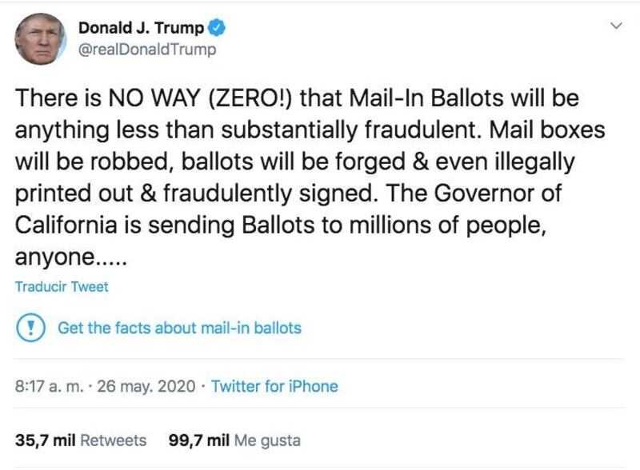Screen dimensions: 640x470
Task: Click the @realDonaldTrump handle
Action: tap(146, 50)
